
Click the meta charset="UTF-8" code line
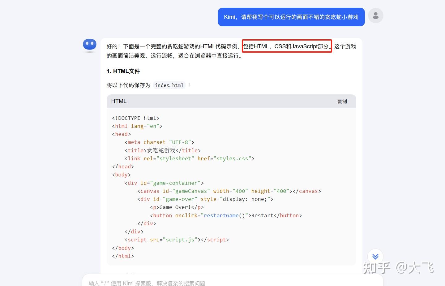pyautogui.click(x=159, y=142)
